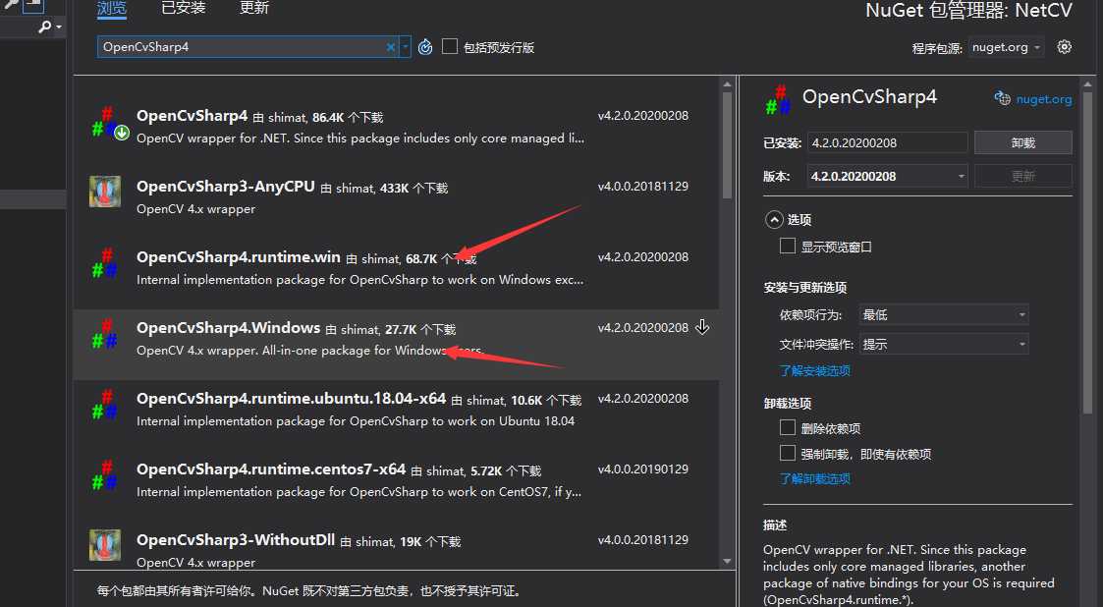Screen dimensions: 1103x607
Task: Enable the 强制卸载 checkbox
Action: tap(787, 453)
